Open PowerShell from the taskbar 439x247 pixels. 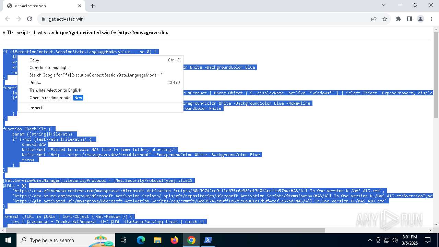click(208, 240)
